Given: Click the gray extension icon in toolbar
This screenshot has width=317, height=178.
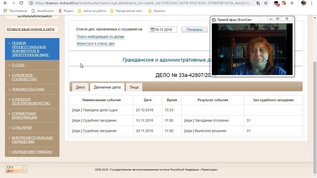Looking at the screenshot, I should (292, 3).
